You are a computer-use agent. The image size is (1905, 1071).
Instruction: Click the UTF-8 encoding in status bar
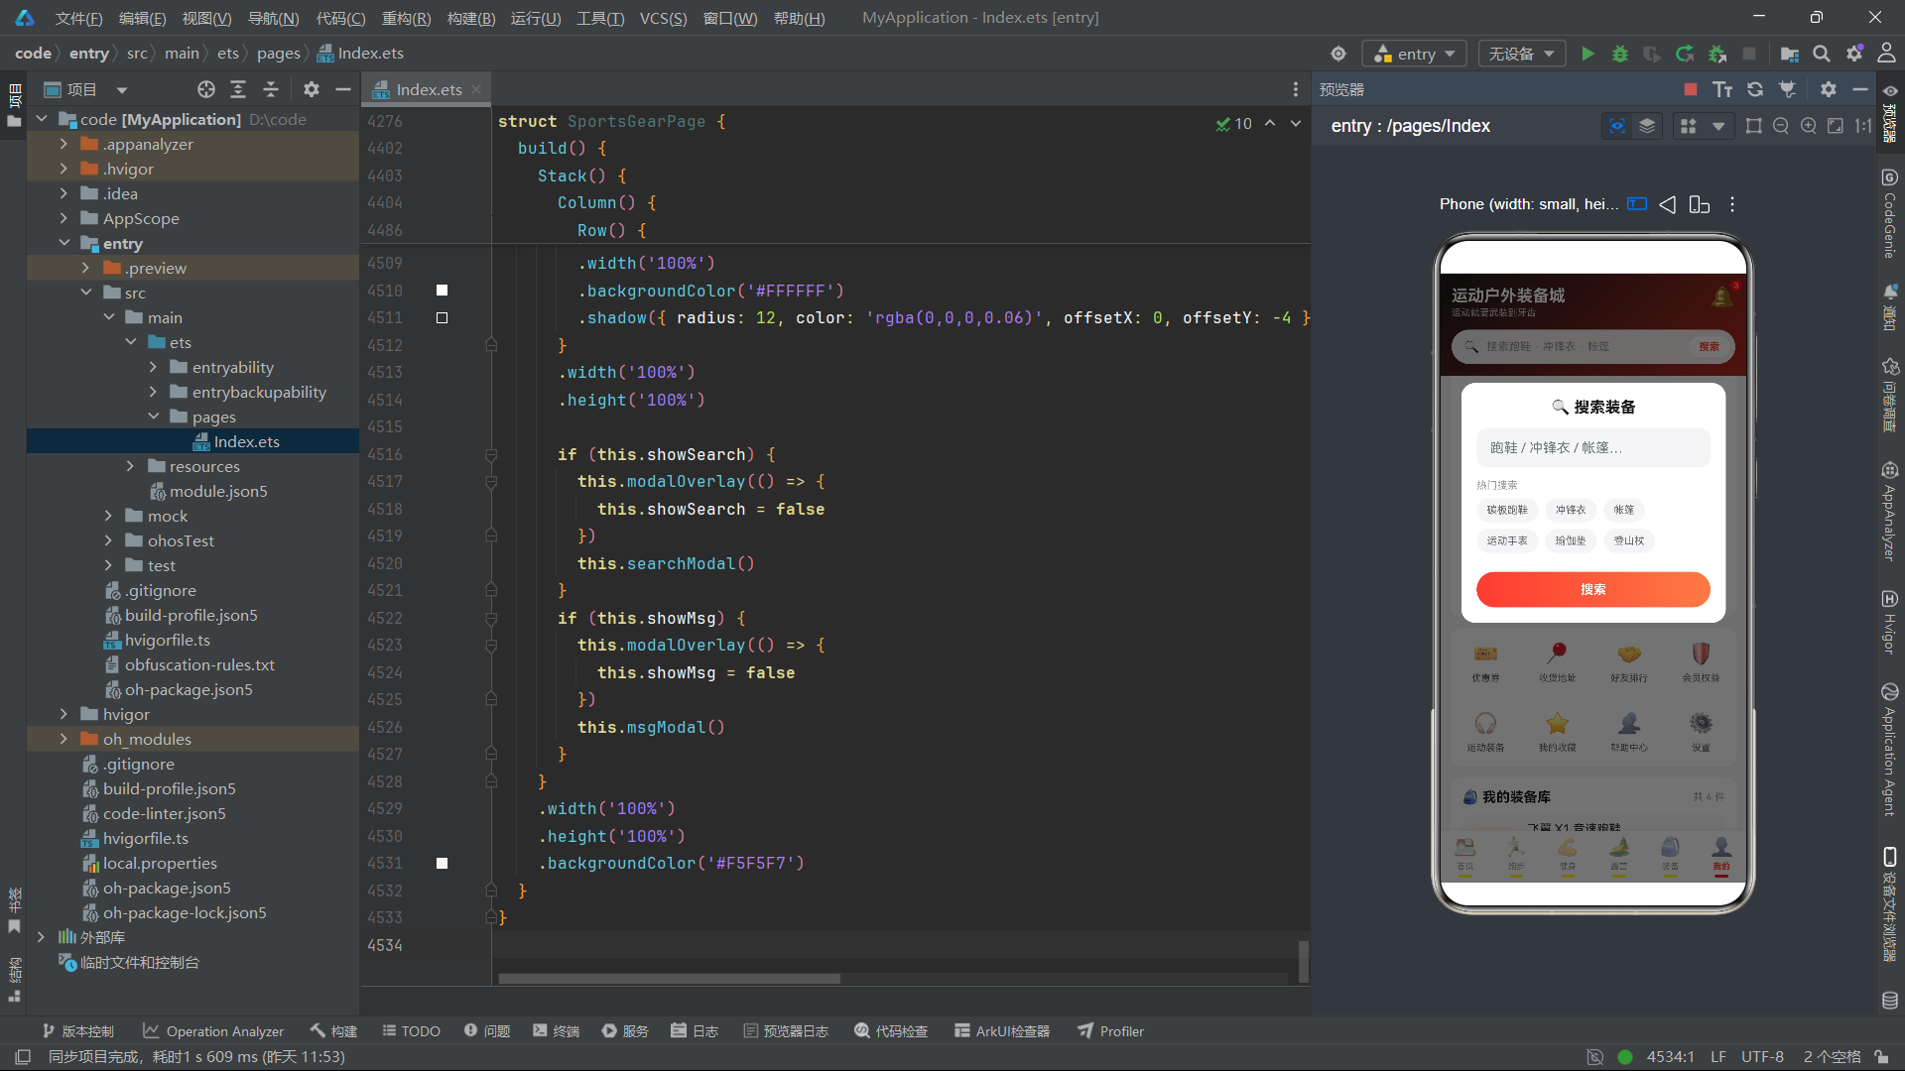coord(1762,1057)
